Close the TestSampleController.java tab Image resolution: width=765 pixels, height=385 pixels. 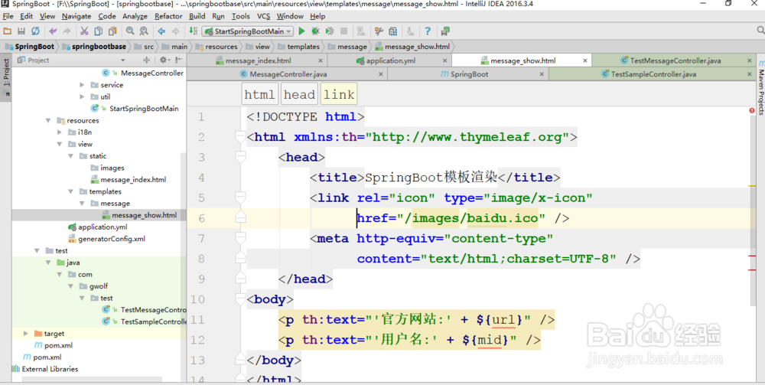[750, 74]
